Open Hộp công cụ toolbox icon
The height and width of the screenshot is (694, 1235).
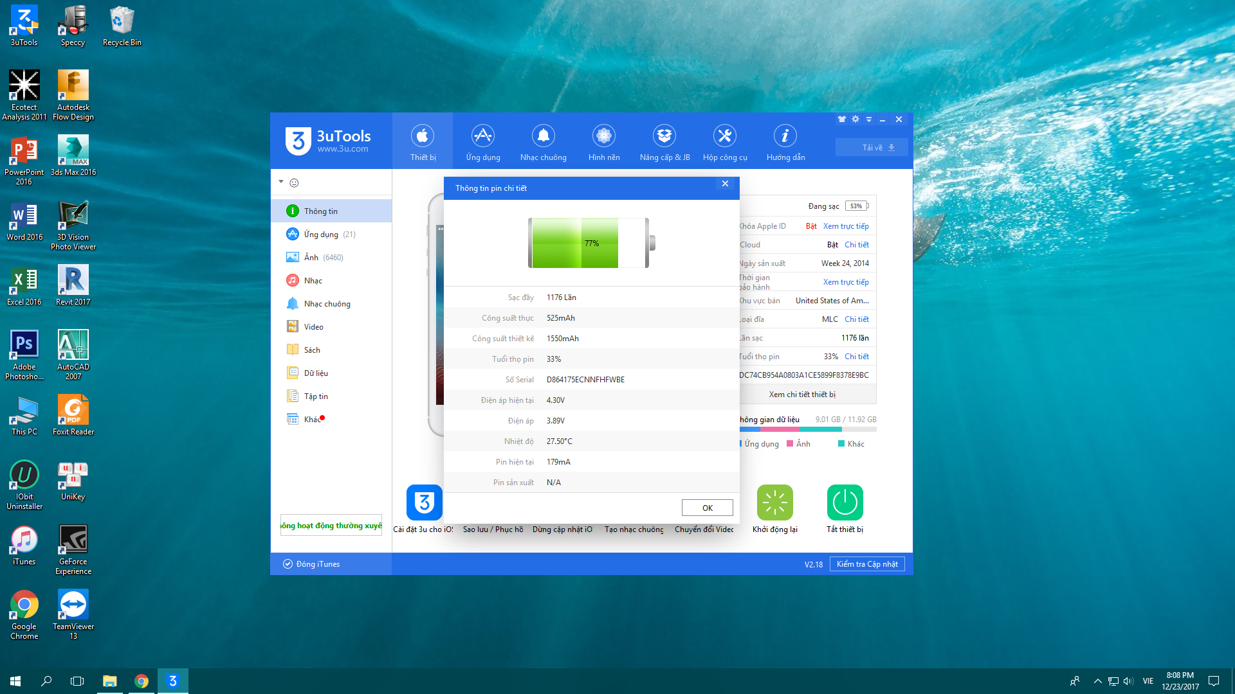(x=724, y=136)
